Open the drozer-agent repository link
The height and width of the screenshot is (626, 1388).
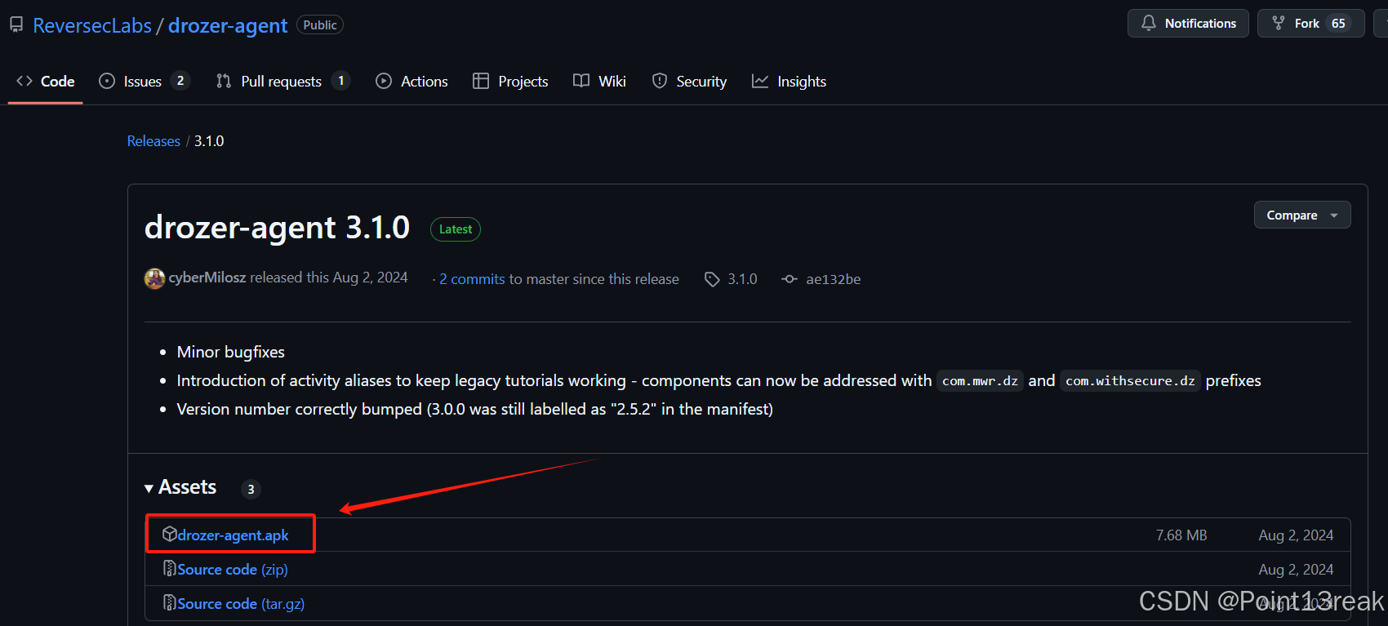tap(228, 25)
